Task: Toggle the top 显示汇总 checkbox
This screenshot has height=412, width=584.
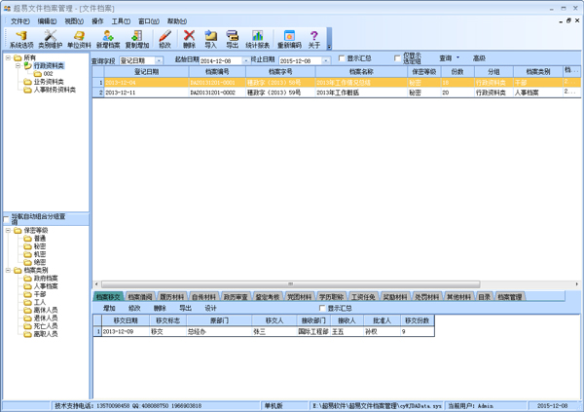Action: [x=342, y=59]
